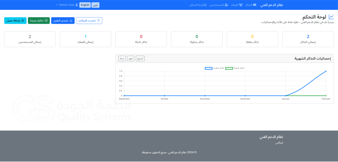Switch chart range to أسبوع (week)
The width and height of the screenshot is (338, 162).
click(x=140, y=59)
